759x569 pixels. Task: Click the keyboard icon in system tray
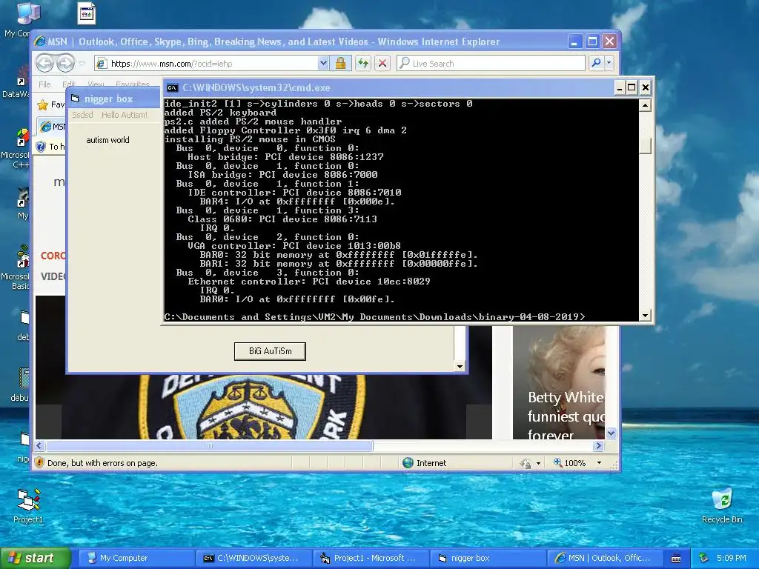676,559
